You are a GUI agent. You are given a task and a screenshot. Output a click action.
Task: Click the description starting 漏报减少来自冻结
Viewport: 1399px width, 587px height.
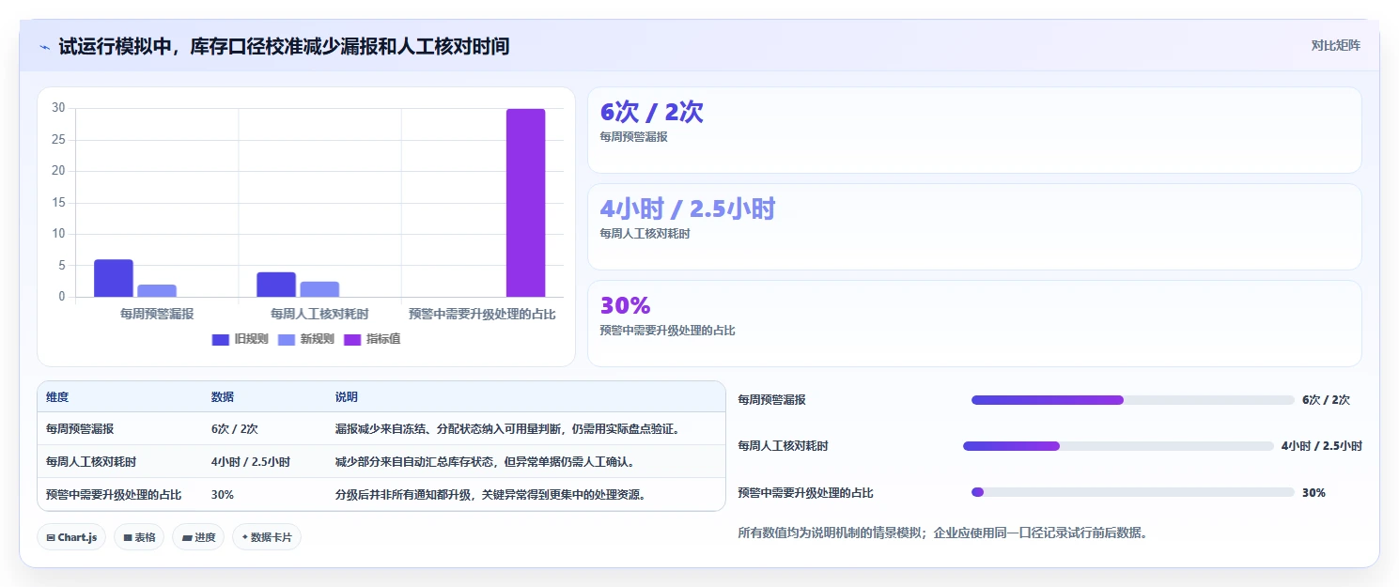507,428
